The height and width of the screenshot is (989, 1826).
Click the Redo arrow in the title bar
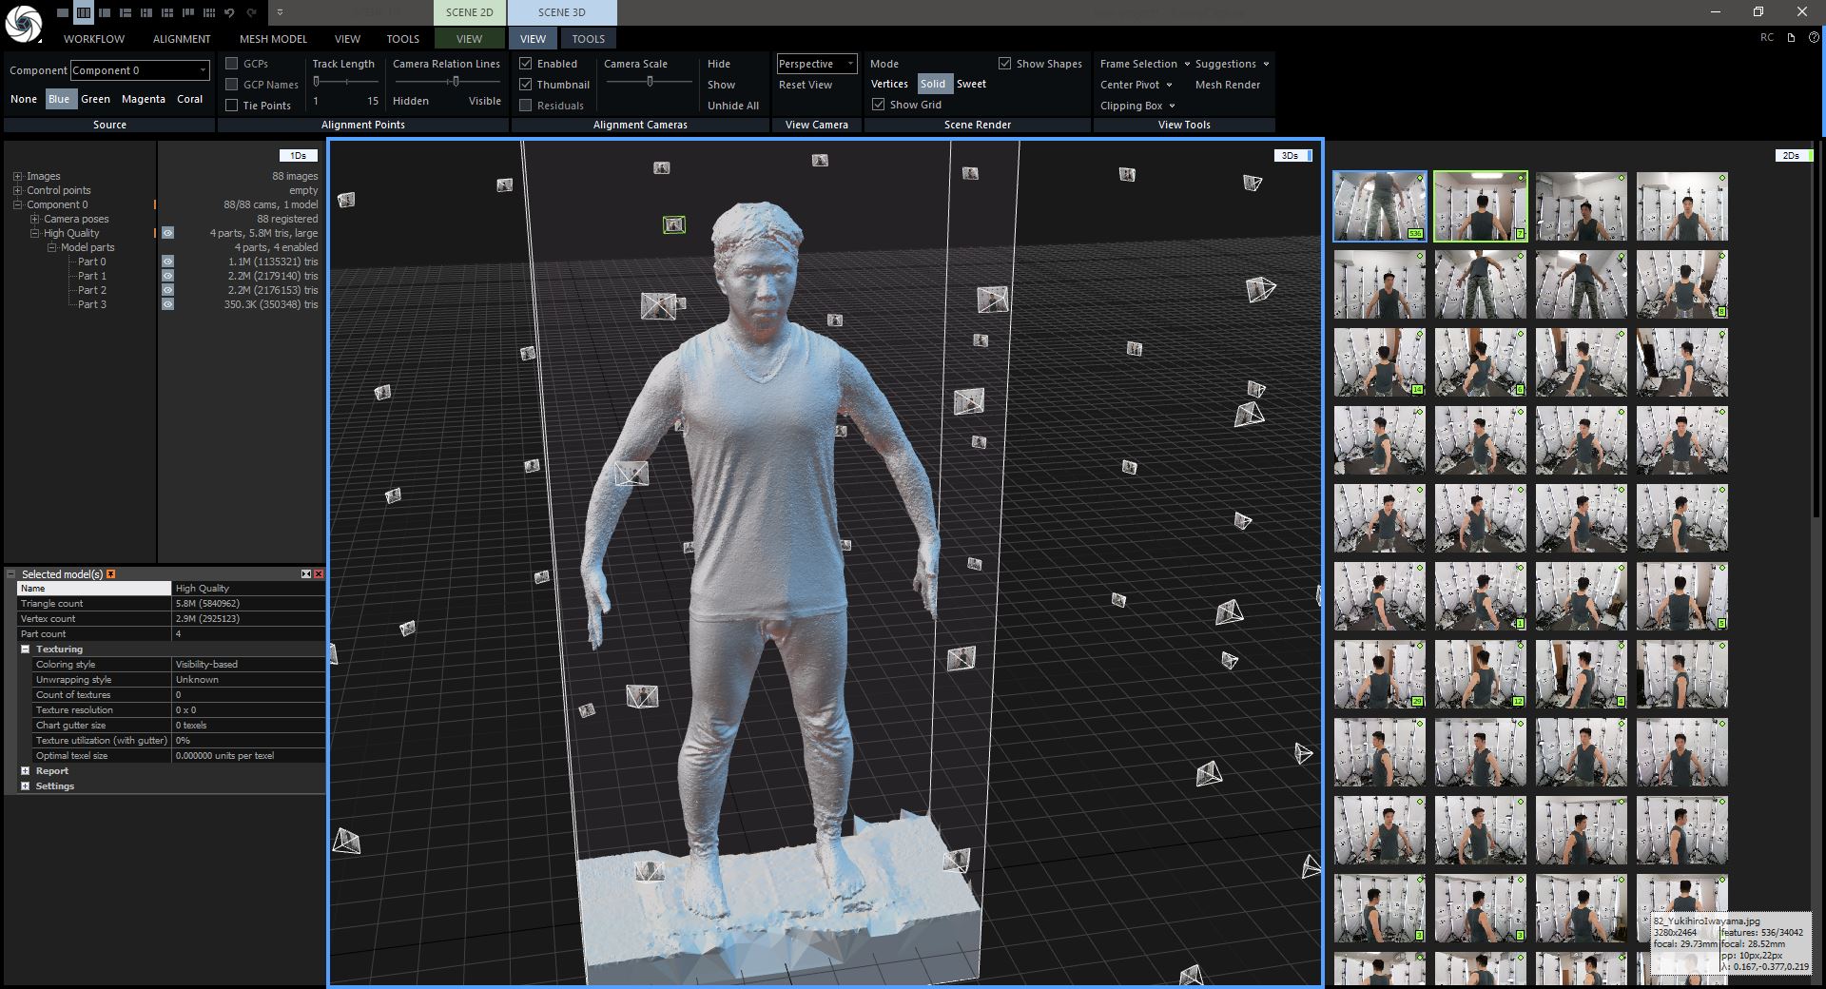[251, 13]
